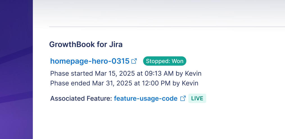Click the purple sidebar panel
The image size is (285, 139).
click(x=16, y=70)
